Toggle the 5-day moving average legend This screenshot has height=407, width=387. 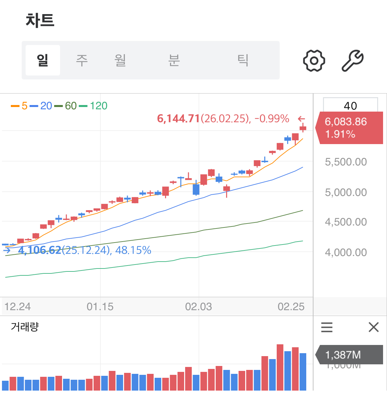(19, 106)
